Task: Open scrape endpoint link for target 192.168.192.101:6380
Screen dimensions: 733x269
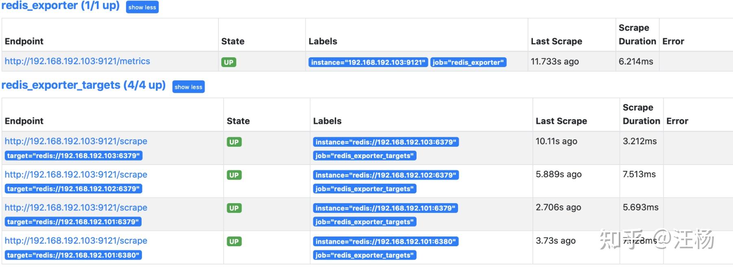Action: point(76,241)
